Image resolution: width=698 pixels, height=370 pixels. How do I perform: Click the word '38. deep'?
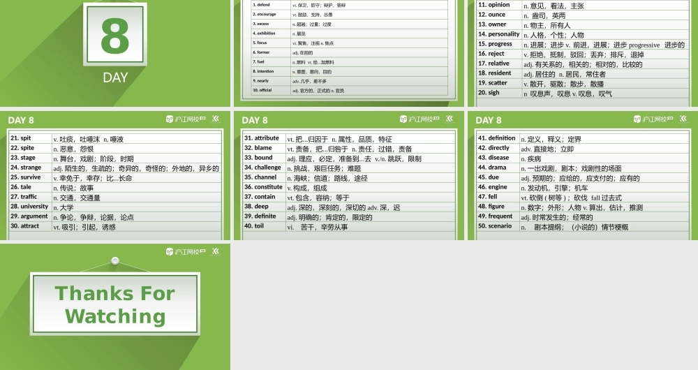(x=256, y=207)
